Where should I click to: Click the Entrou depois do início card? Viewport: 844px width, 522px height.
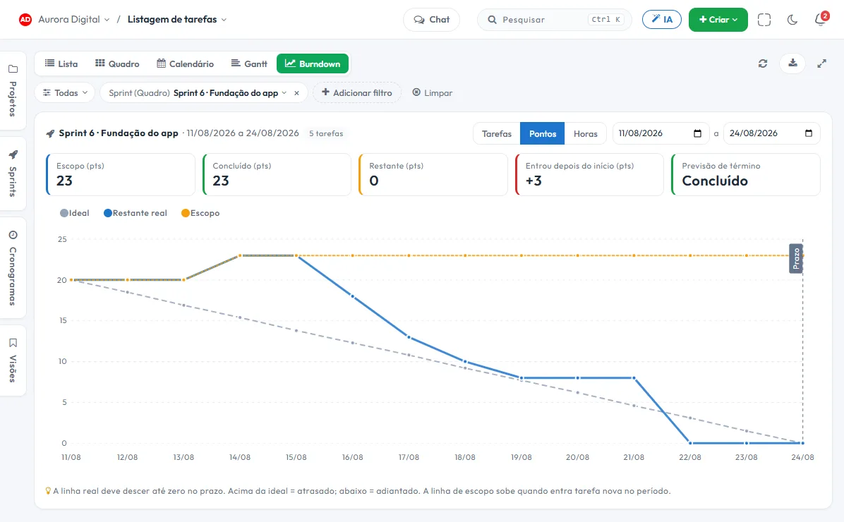[x=589, y=174]
